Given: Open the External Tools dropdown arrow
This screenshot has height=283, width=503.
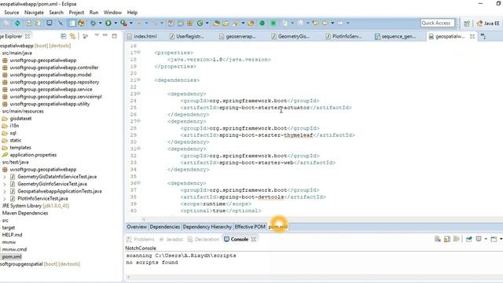Looking at the screenshot, I should click(131, 23).
